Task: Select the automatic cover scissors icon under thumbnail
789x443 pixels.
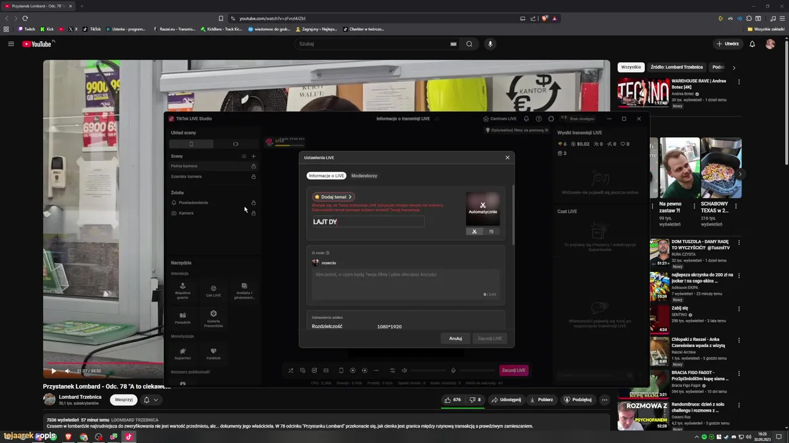Action: coord(474,231)
